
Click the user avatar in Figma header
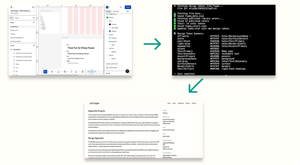pyautogui.click(x=107, y=7)
